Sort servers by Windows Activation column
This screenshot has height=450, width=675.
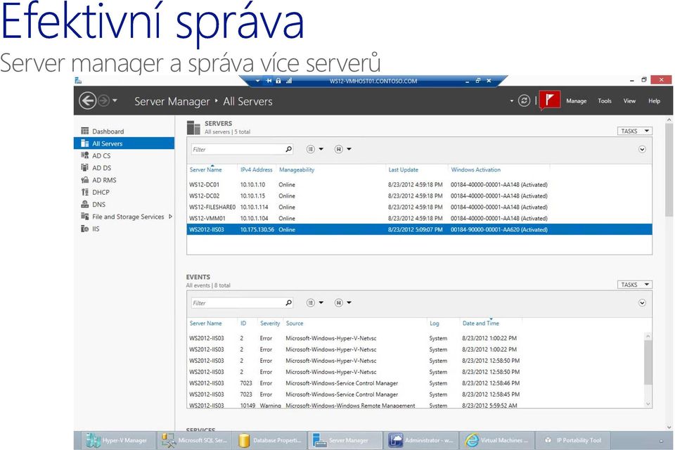click(x=476, y=169)
